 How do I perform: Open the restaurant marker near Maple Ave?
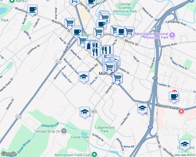(95, 53)
